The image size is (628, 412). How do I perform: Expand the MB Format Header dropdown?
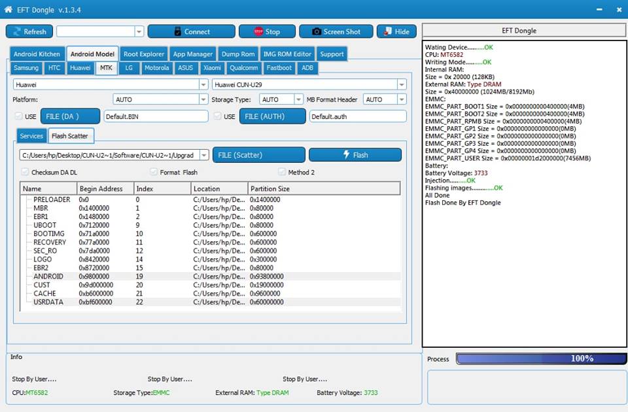tap(402, 99)
